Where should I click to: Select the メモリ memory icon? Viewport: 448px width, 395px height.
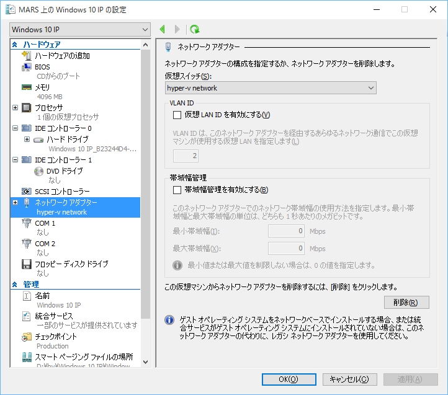point(27,87)
